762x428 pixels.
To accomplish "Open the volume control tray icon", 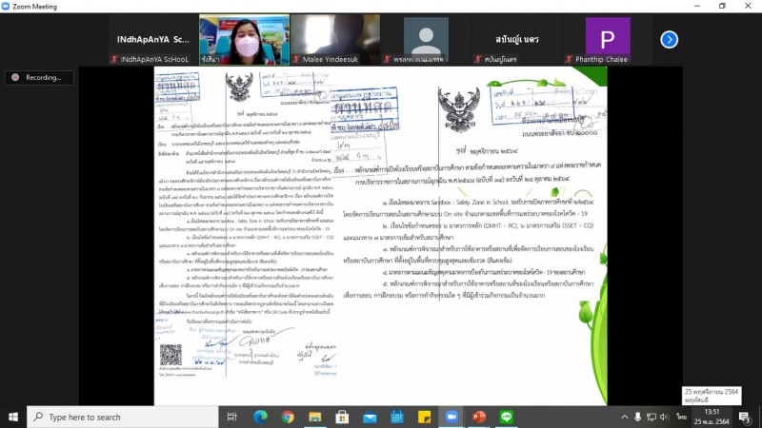I will [664, 417].
